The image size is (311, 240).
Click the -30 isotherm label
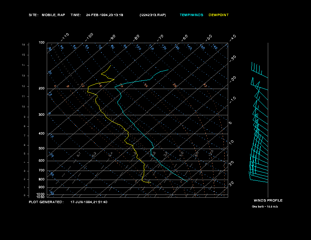(233, 59)
